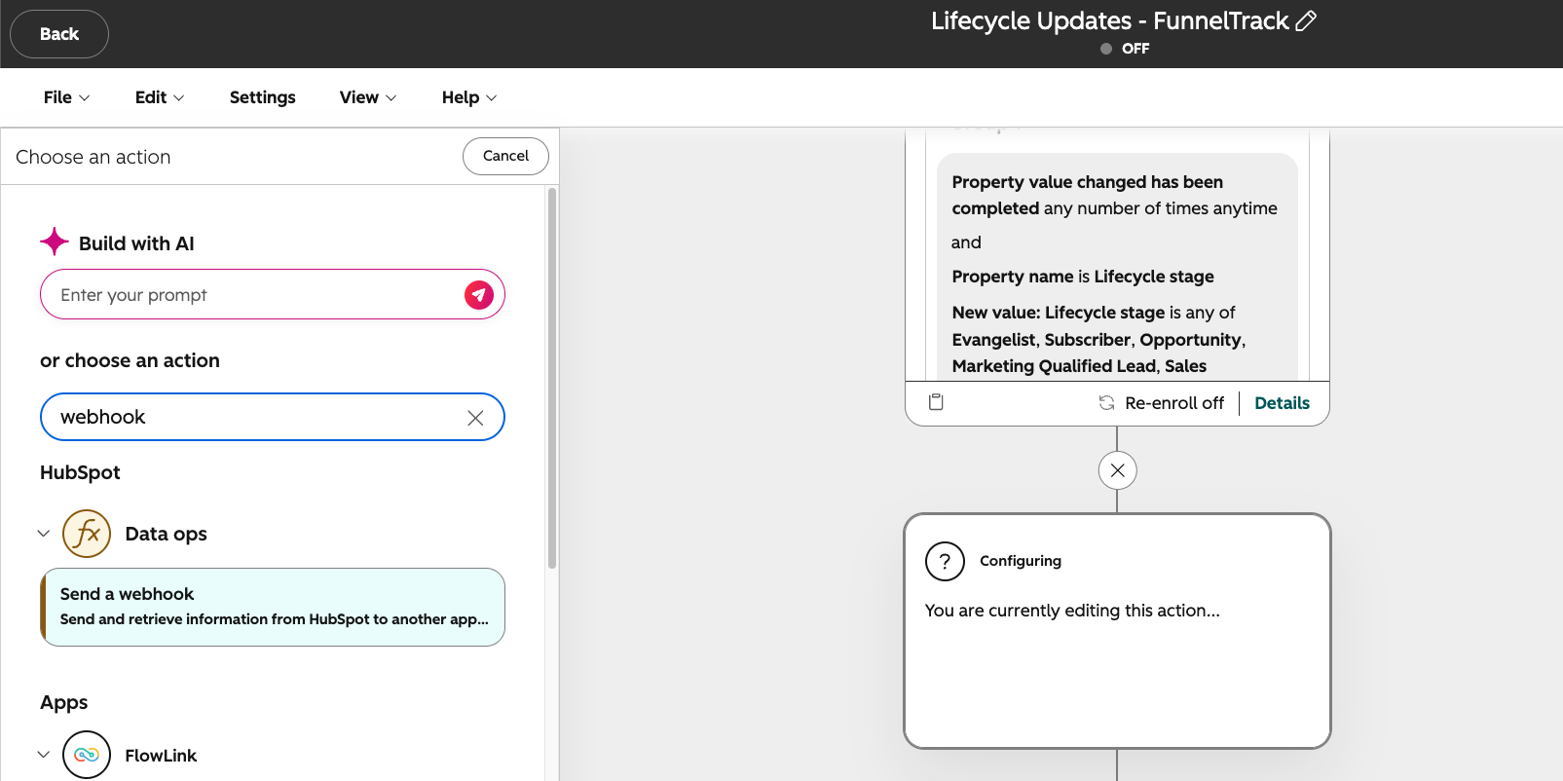
Task: Open trigger Details link
Action: (x=1282, y=403)
